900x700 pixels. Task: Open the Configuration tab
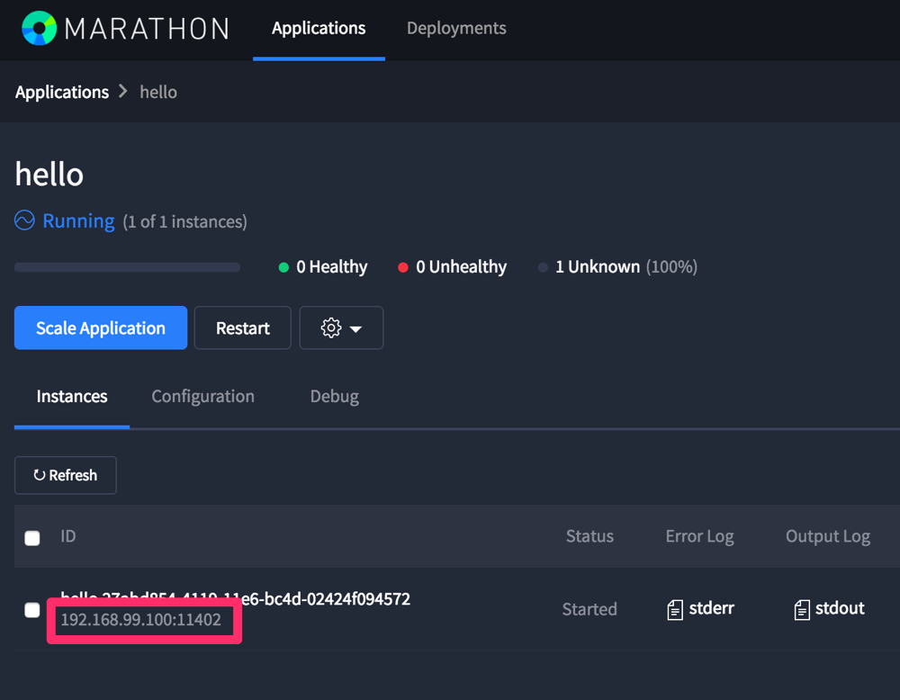point(202,397)
